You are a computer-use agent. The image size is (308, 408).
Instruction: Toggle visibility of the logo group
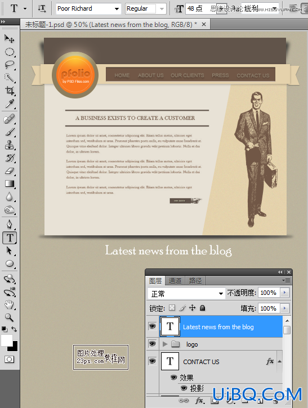(152, 344)
